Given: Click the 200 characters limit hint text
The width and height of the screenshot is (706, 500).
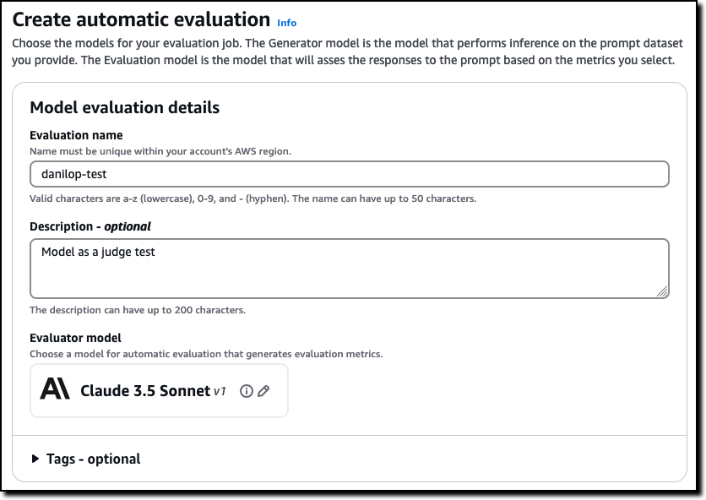Looking at the screenshot, I should tap(137, 310).
